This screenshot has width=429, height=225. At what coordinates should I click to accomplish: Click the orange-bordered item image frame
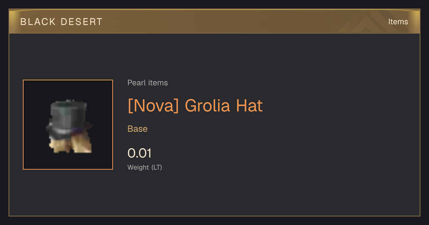tap(68, 125)
